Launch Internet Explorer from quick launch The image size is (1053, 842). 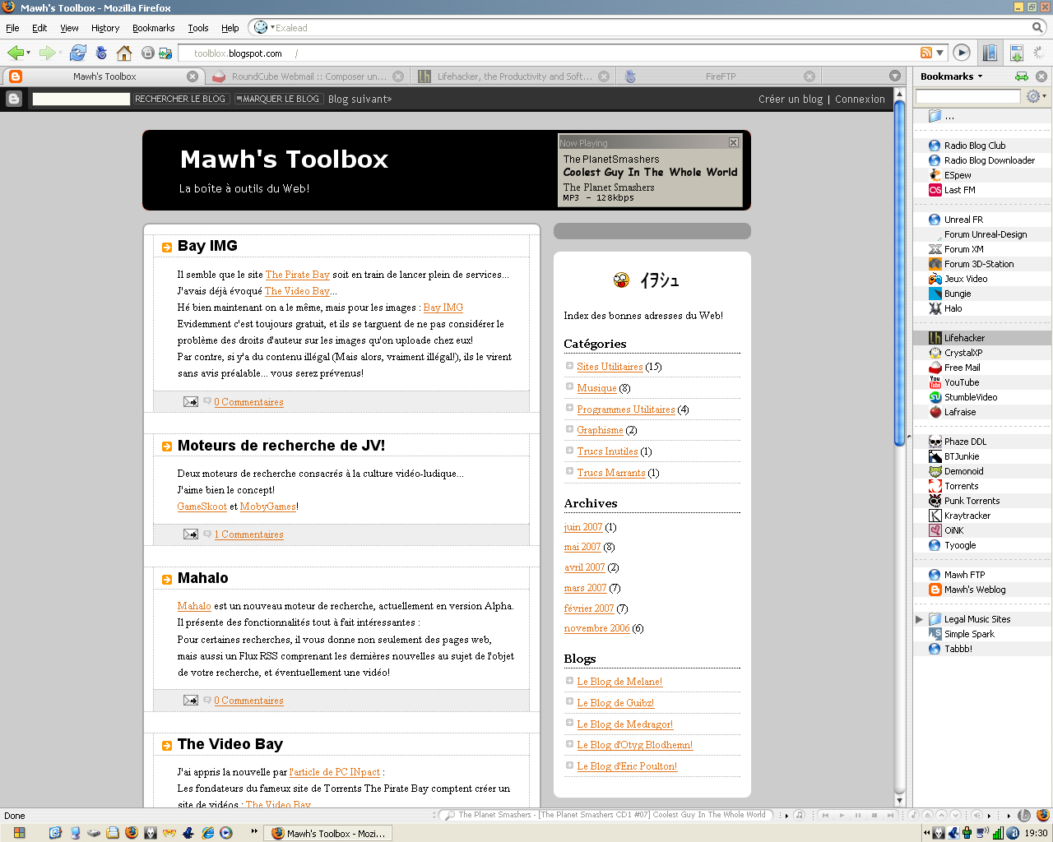(208, 833)
